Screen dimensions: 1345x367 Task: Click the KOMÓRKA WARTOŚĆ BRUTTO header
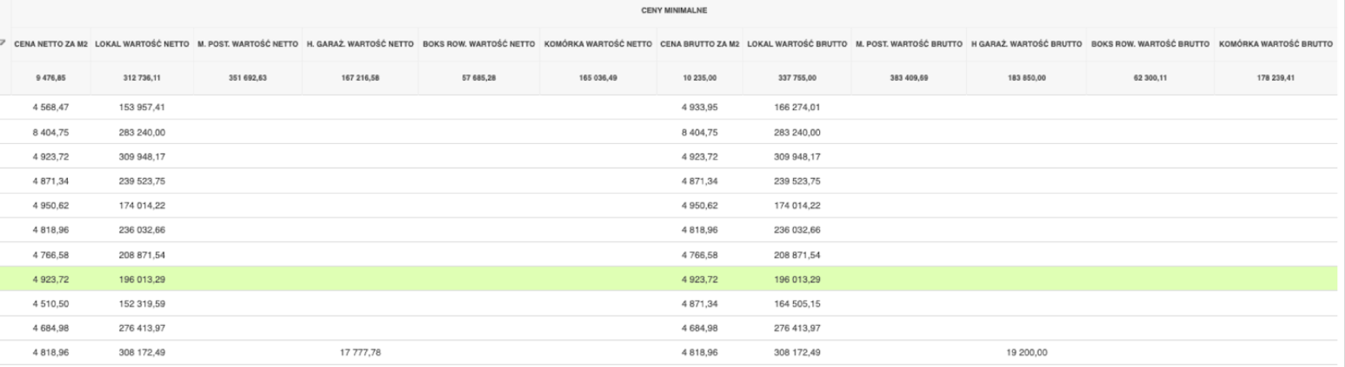[1276, 44]
